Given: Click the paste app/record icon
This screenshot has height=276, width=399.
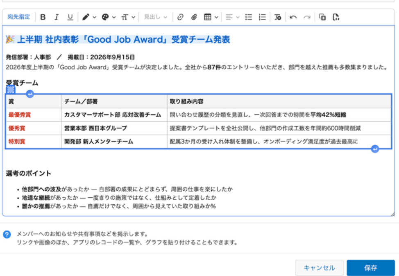Looking at the screenshot, I should 322,17.
